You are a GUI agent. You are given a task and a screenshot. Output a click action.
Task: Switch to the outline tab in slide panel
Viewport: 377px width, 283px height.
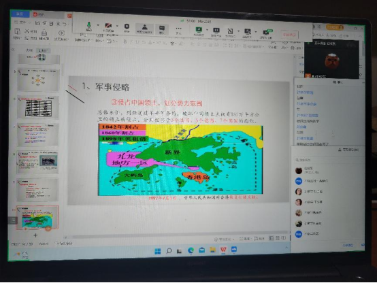pos(29,50)
